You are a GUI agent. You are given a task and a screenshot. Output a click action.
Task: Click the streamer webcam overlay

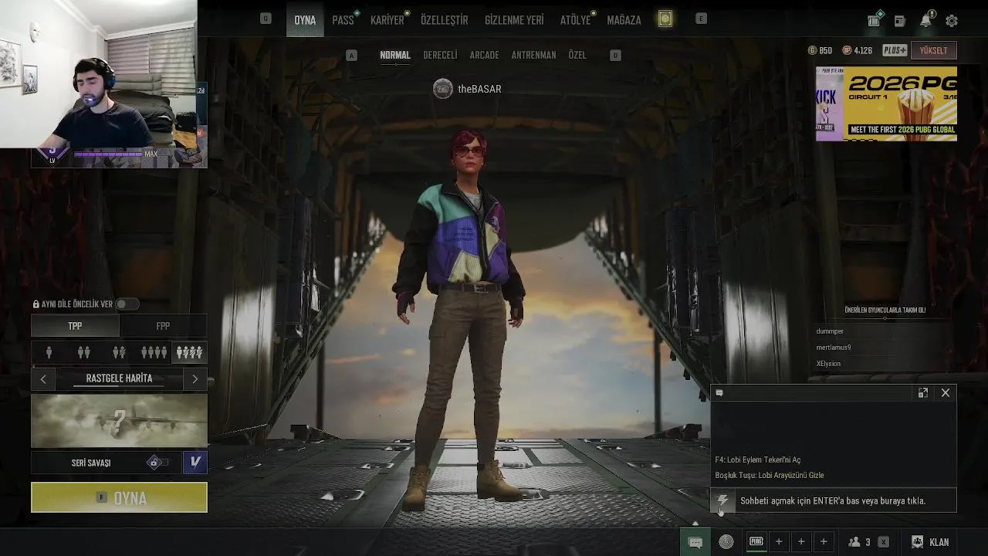[x=98, y=73]
